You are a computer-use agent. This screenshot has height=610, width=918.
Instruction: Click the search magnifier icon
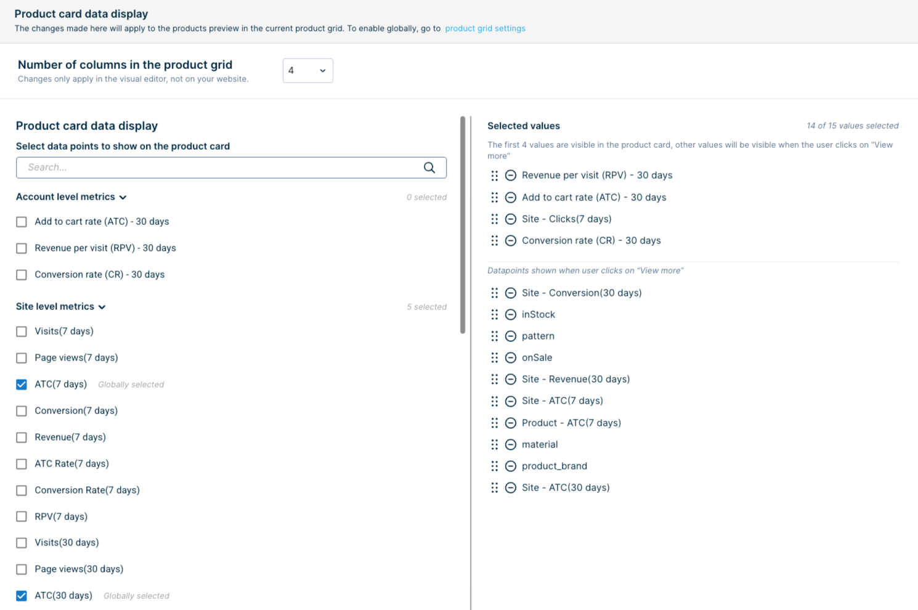pos(429,168)
